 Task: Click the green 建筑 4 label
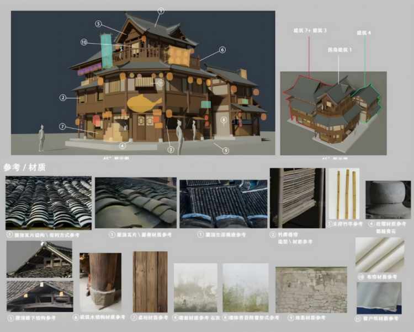coord(364,33)
